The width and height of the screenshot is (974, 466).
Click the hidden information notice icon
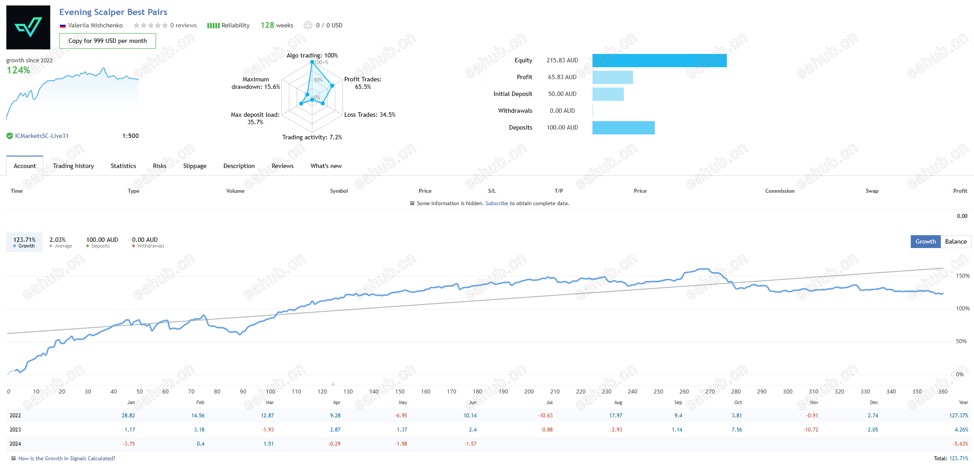click(412, 203)
